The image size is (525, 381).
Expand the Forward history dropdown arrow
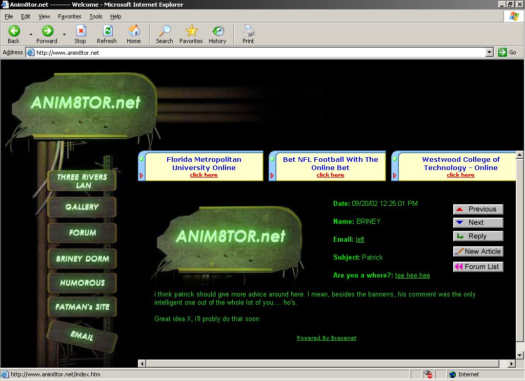click(x=64, y=34)
